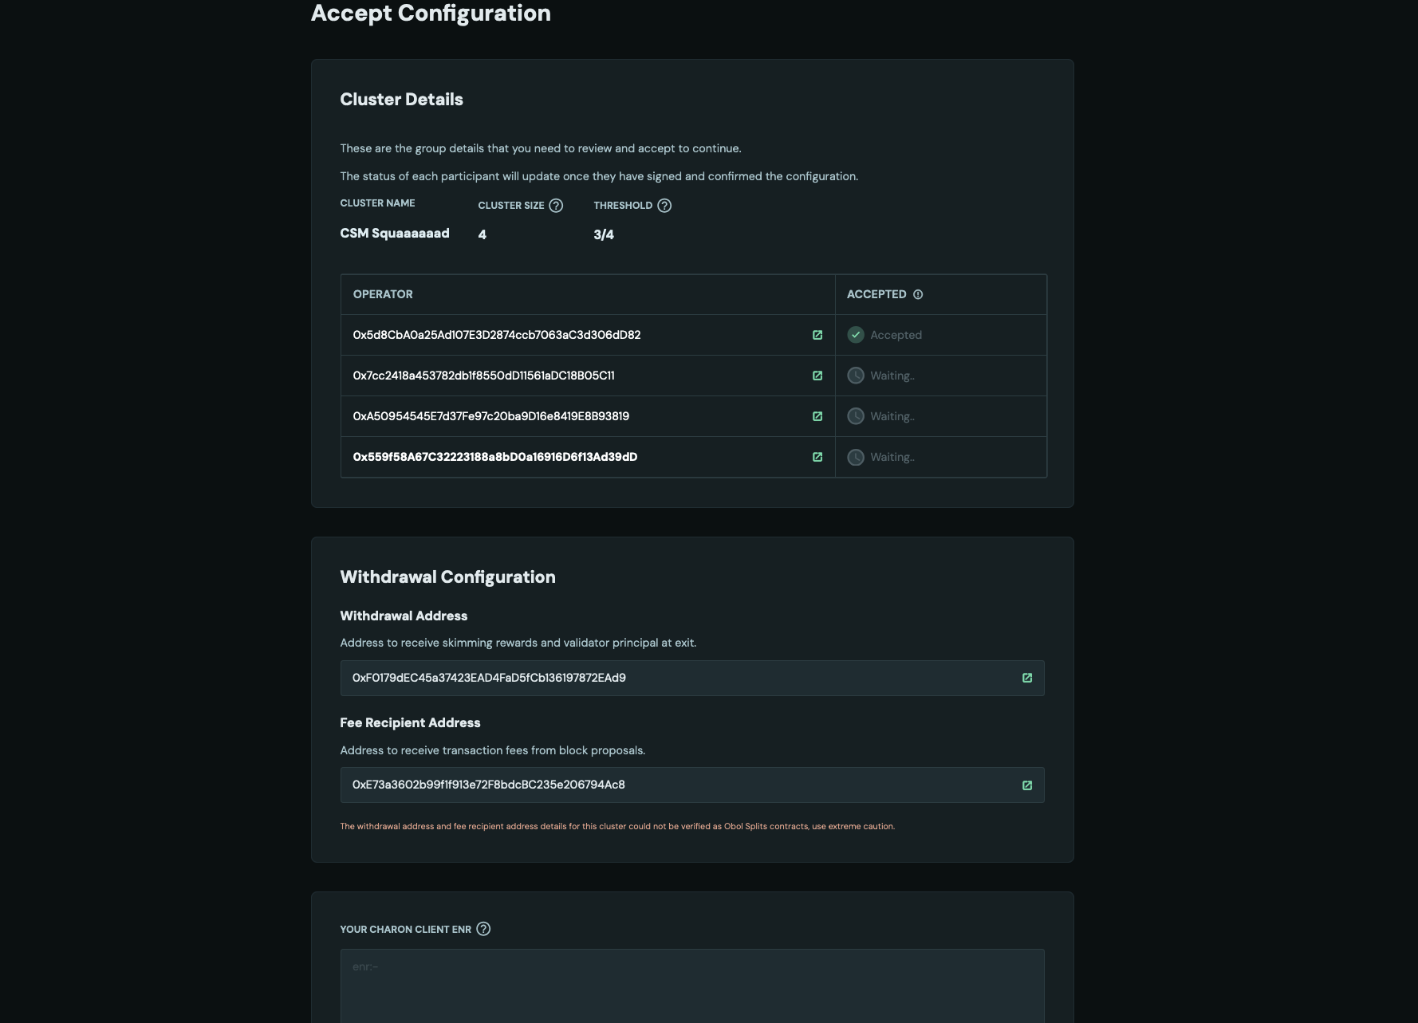Click the withdrawal address 0xF0179dEC45a text
This screenshot has height=1023, width=1418.
(489, 677)
